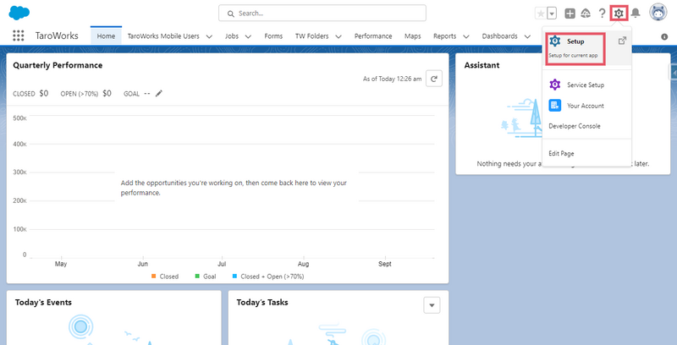The width and height of the screenshot is (677, 345).
Task: Expand the Dashboards tab chevron
Action: pos(527,36)
